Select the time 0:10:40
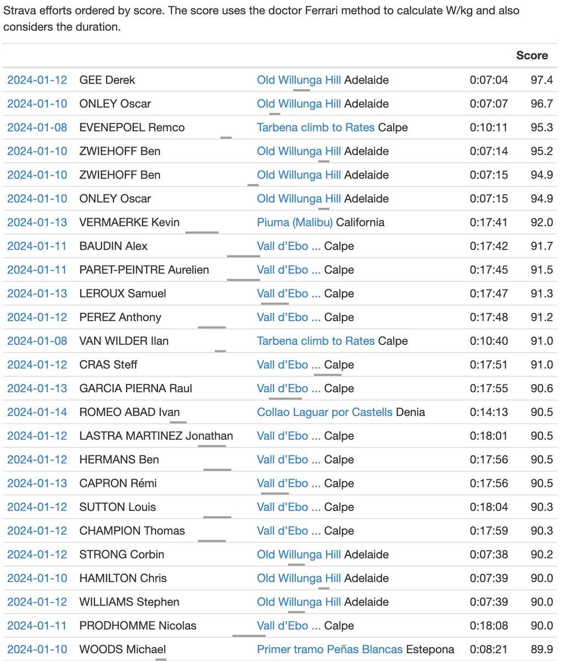The height and width of the screenshot is (661, 563). pos(489,340)
